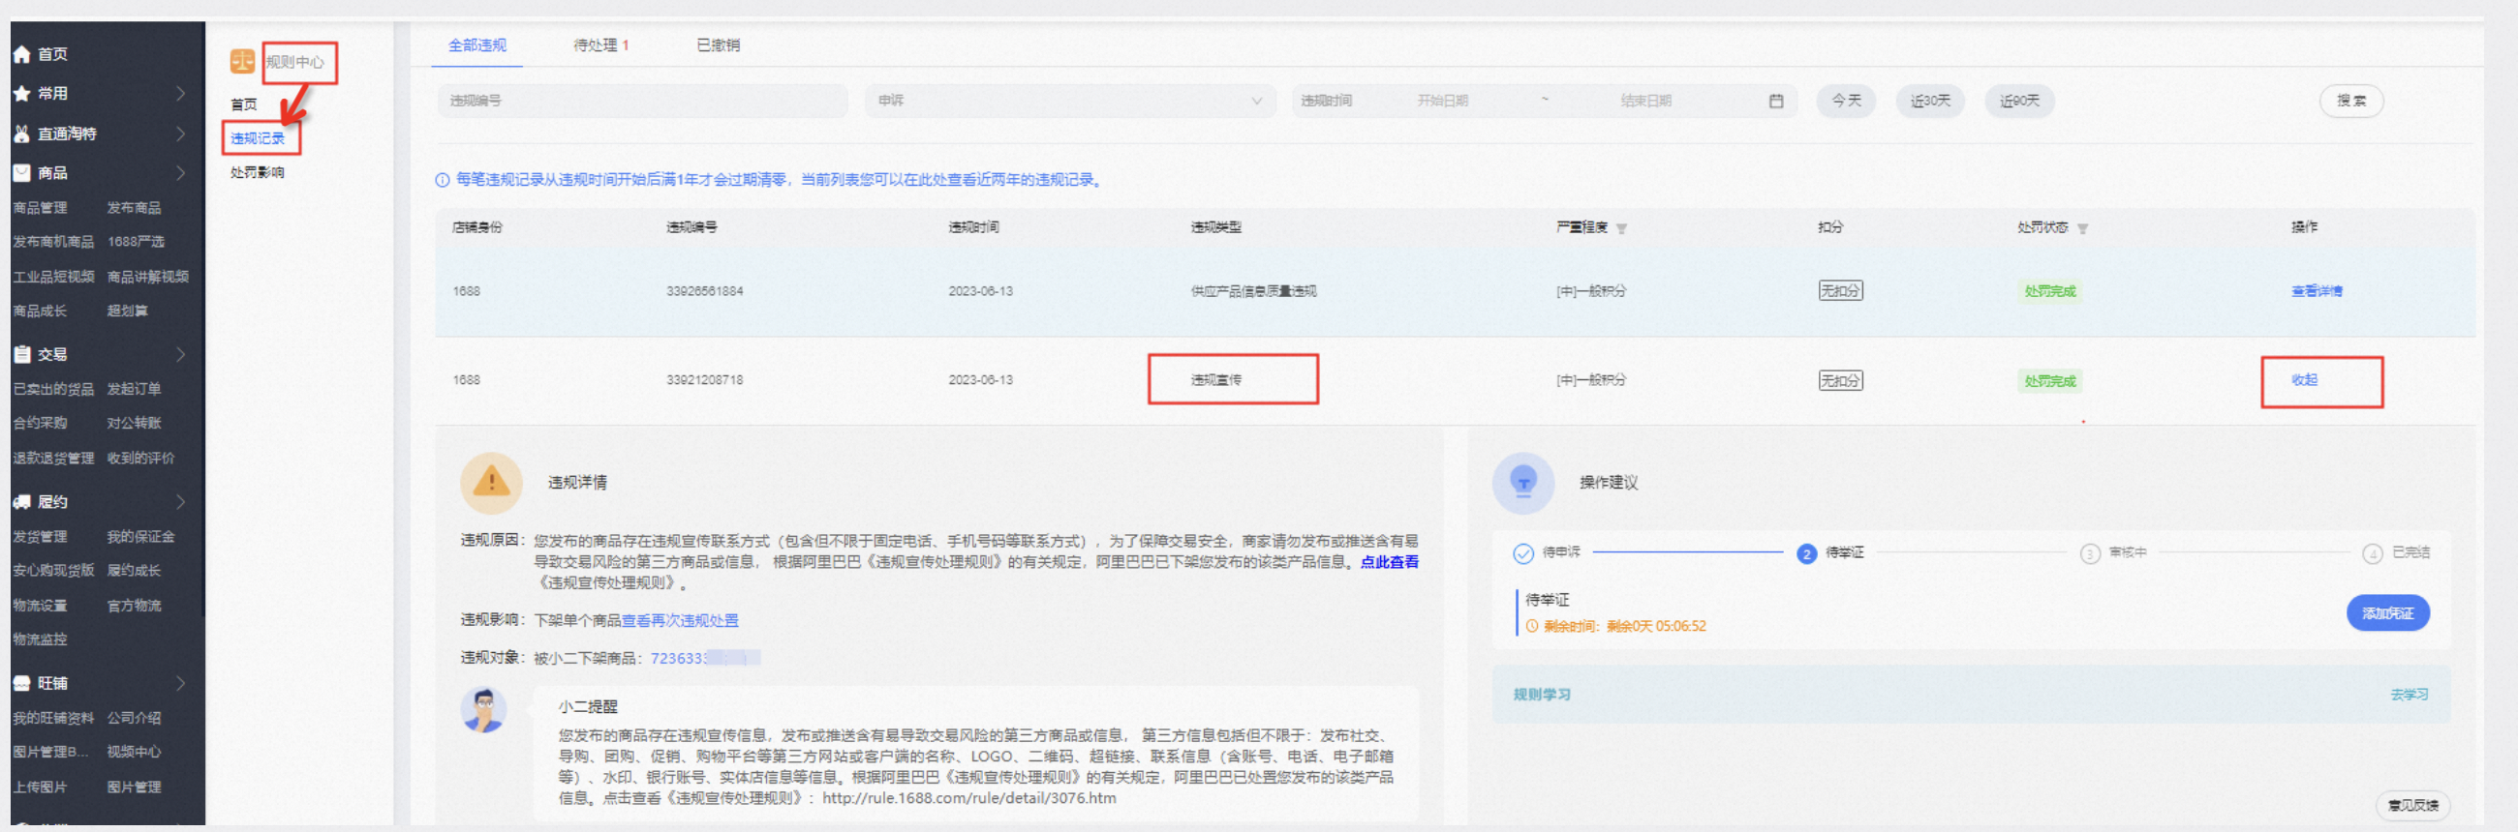Open 我的旺铺资料 in the sidebar
2518x832 pixels.
(54, 719)
